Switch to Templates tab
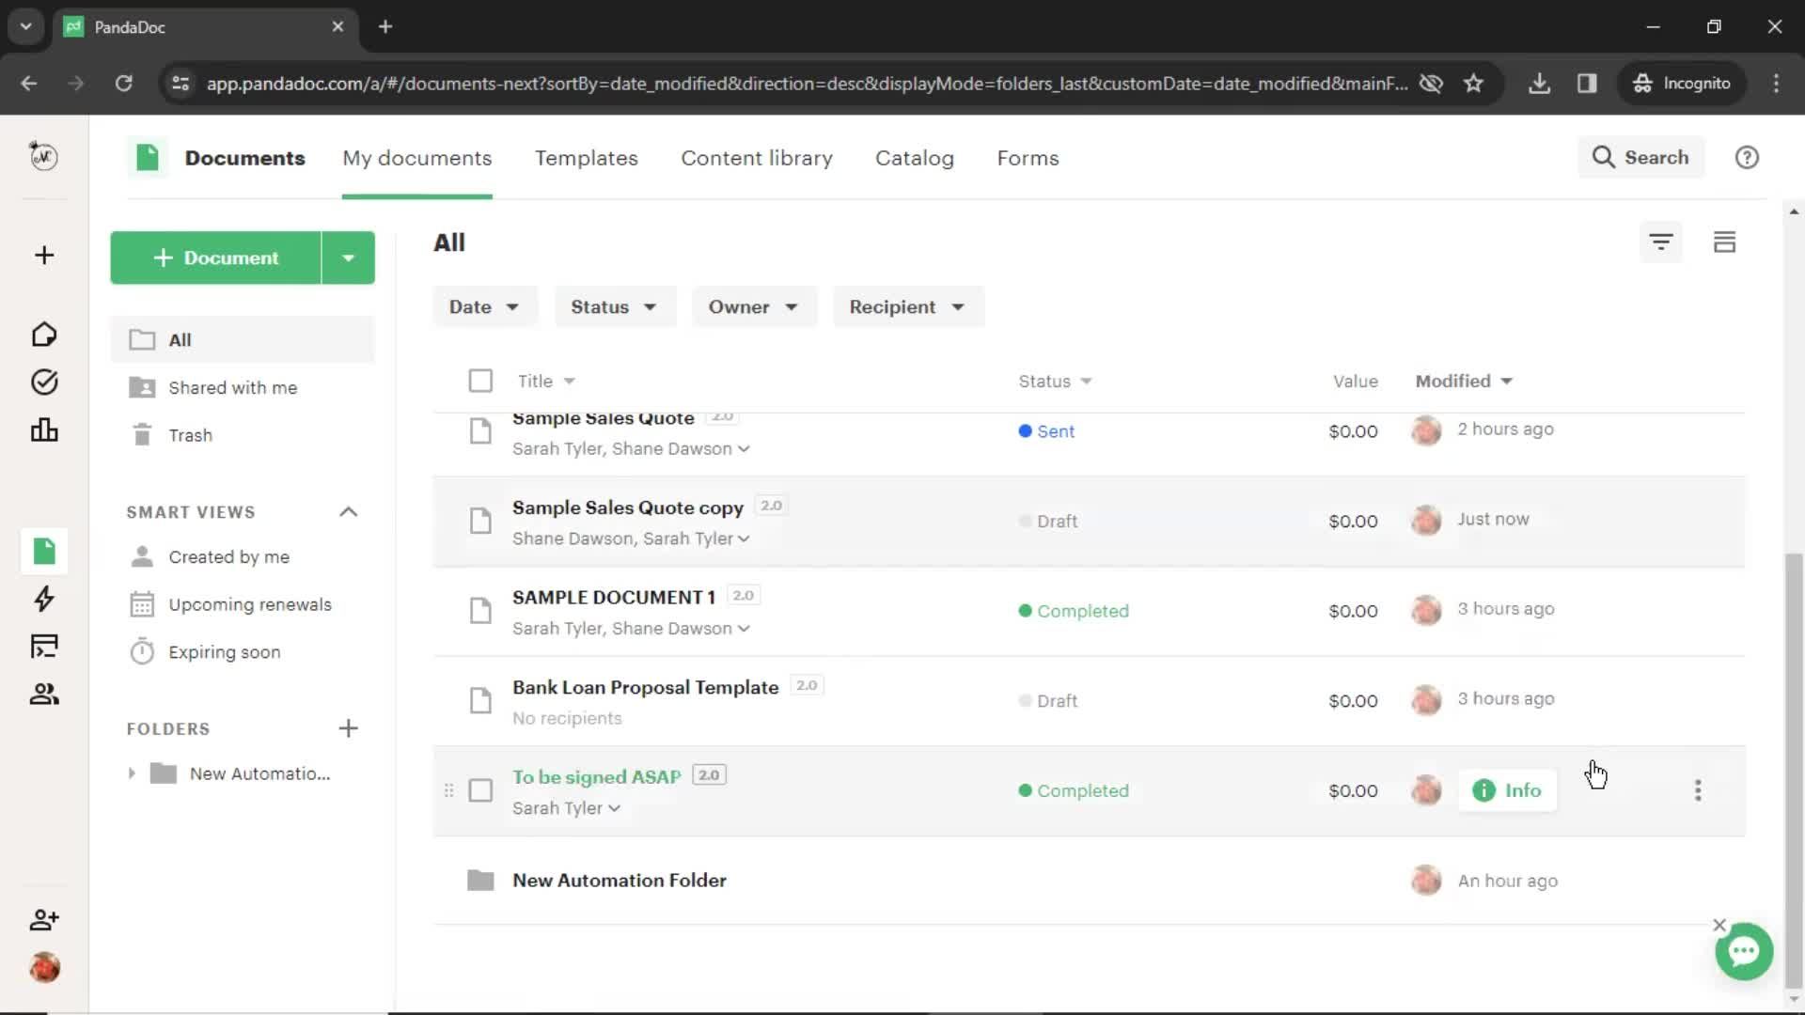 point(587,158)
